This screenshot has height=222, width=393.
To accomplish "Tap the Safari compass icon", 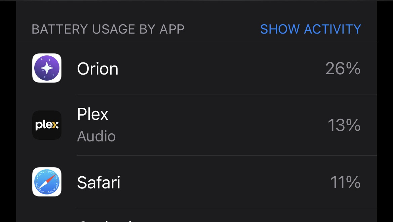I will tap(47, 182).
